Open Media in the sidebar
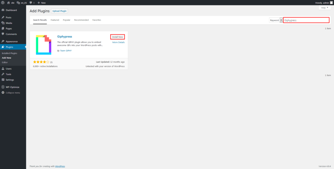This screenshot has height=169, width=334. (x=9, y=23)
